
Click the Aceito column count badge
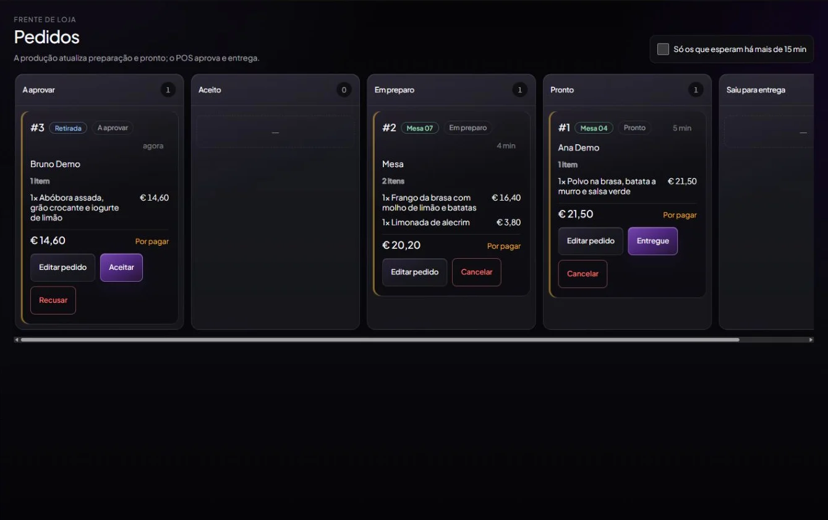pos(344,90)
